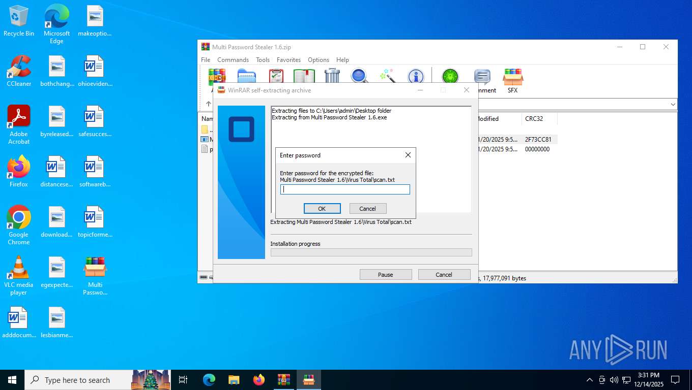Open the Tools menu in WinRAR
This screenshot has height=390, width=692.
(x=263, y=59)
